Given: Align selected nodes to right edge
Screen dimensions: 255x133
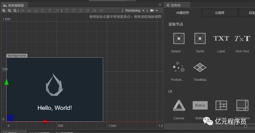Looking at the screenshot, I should coord(57,11).
